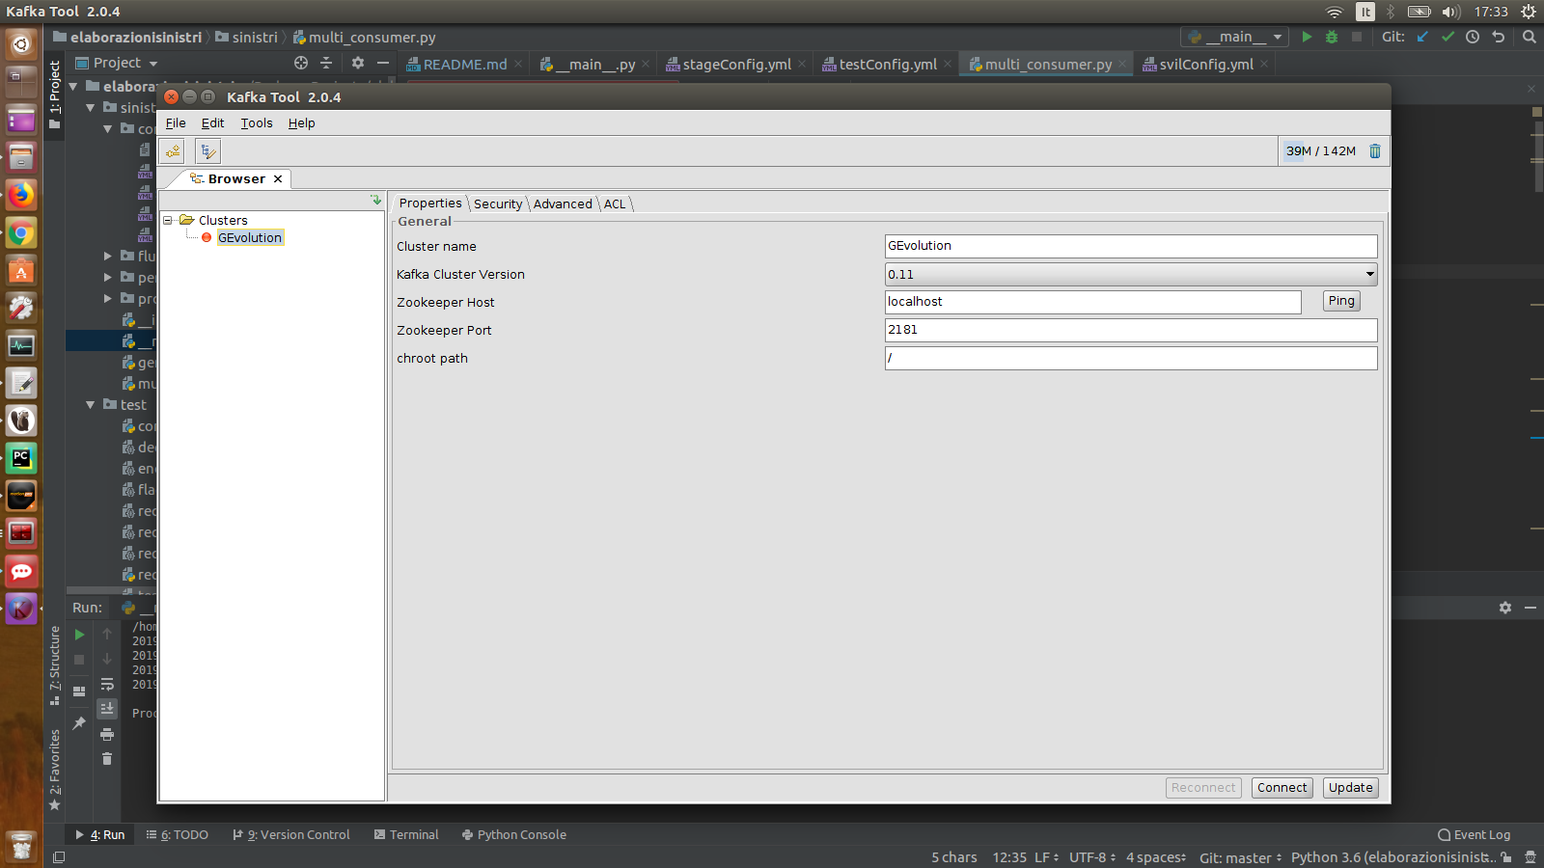Toggle the 1: Project tool window button
Image resolution: width=1544 pixels, height=868 pixels.
pos(55,95)
